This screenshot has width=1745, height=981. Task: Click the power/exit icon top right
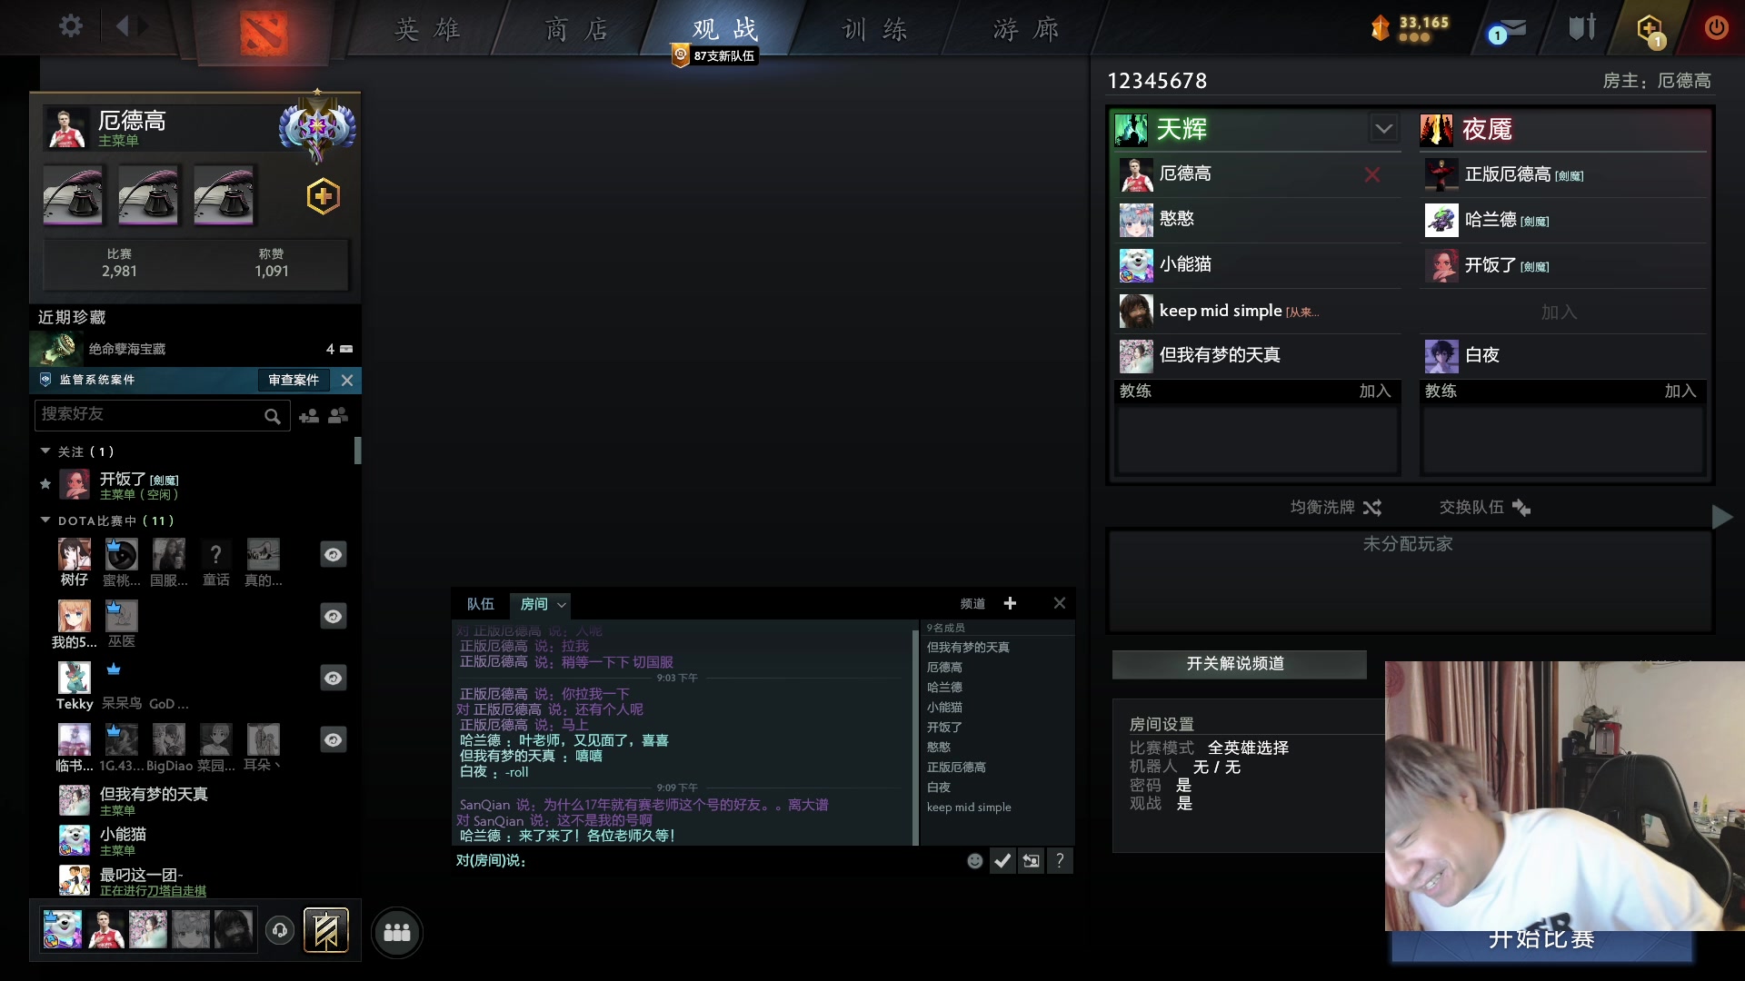click(1716, 27)
